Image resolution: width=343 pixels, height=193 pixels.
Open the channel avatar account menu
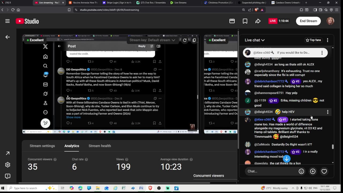[330, 21]
